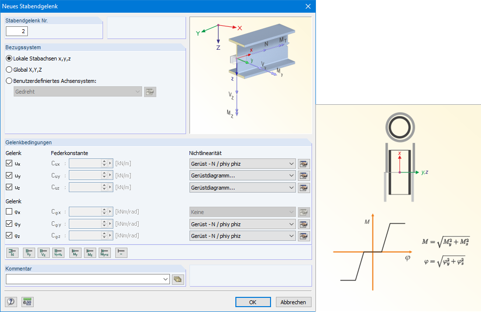
Task: Open the Cux spring constant options arrow
Action: pos(110,163)
